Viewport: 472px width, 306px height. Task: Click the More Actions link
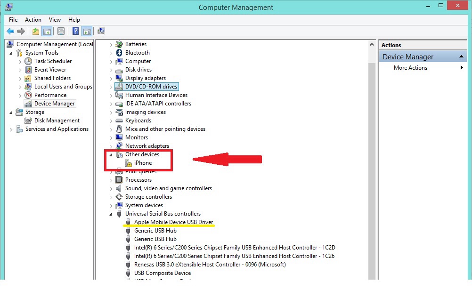410,68
